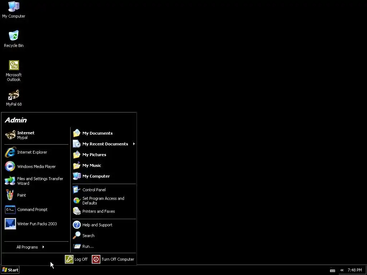367x275 pixels.
Task: Click the on-screen keyboard tray icon
Action: pos(332,270)
